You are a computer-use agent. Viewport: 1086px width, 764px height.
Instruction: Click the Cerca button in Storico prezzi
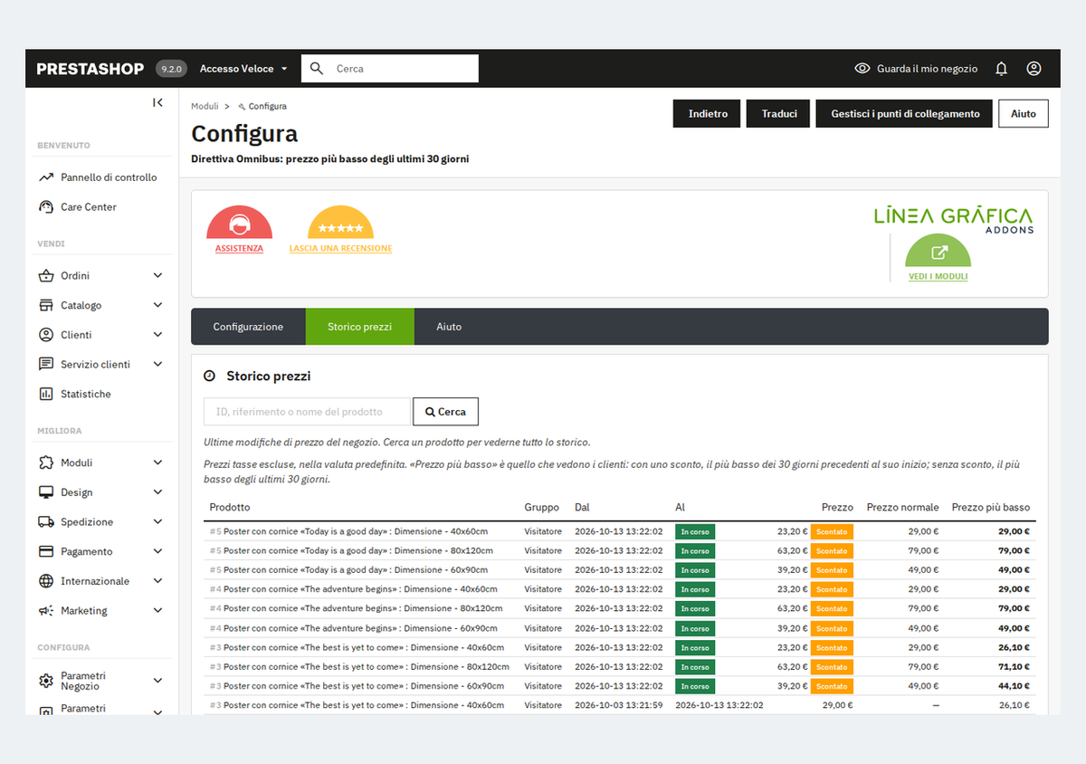[x=445, y=412]
